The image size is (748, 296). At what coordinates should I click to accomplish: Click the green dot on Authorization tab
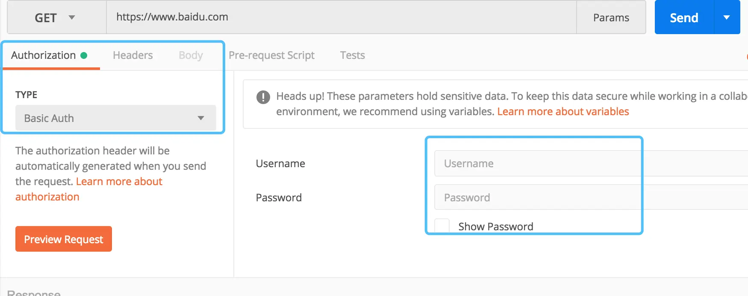point(84,55)
